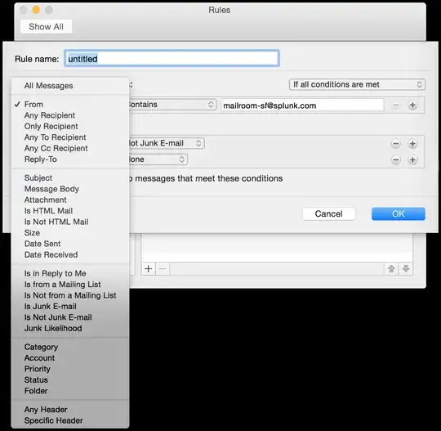Click the Show All toolbar button
The image size is (441, 431).
coord(46,27)
